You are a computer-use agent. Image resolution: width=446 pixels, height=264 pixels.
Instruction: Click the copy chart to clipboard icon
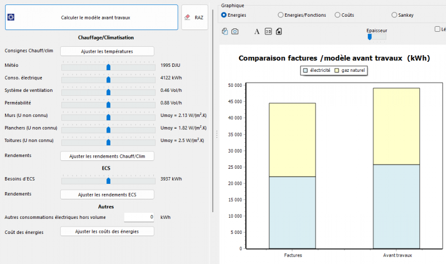click(x=225, y=32)
